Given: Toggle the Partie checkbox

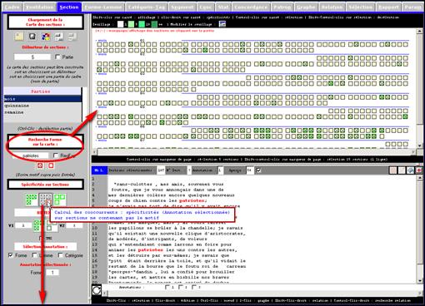Looking at the screenshot, I should pos(57,57).
